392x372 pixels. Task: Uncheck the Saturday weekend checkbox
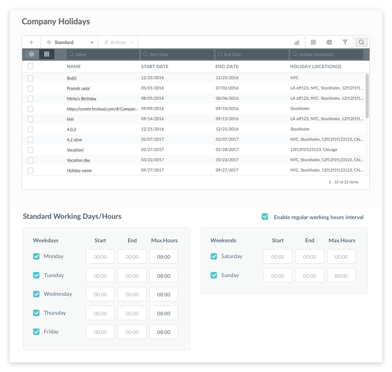point(214,256)
